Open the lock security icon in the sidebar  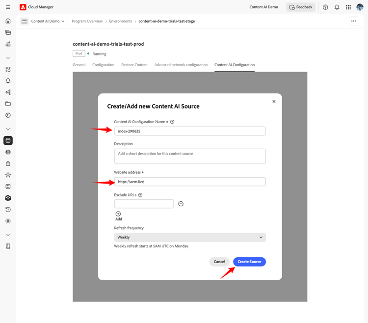click(x=8, y=163)
